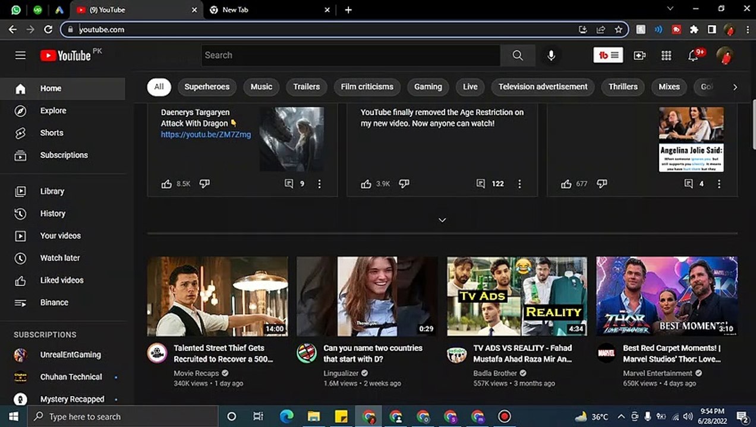Select the Film criticisms chip
The height and width of the screenshot is (427, 756).
click(x=367, y=87)
